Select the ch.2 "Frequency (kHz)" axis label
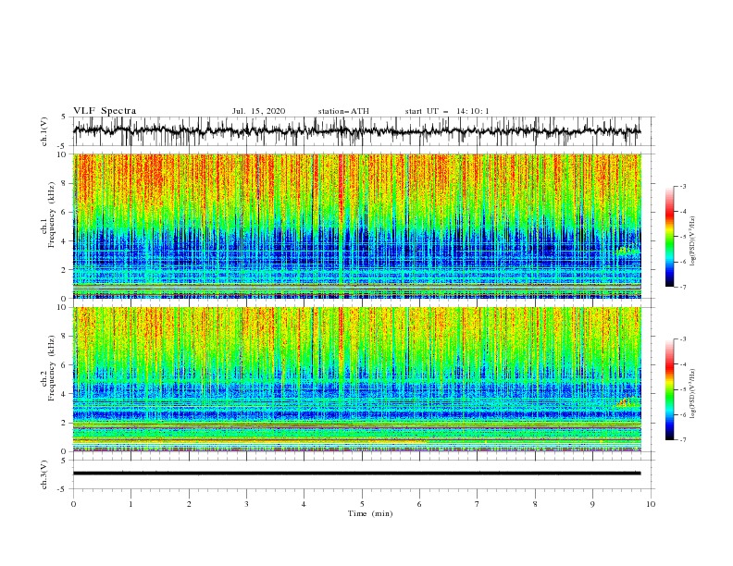 point(52,368)
